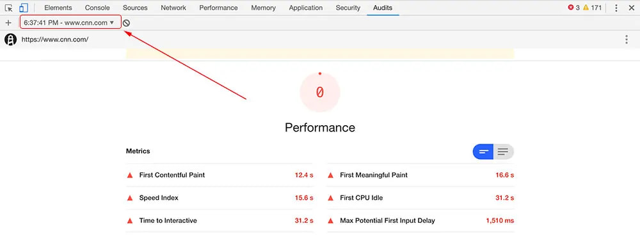
Task: Click the Time to Interactive warning triangle
Action: 130,221
